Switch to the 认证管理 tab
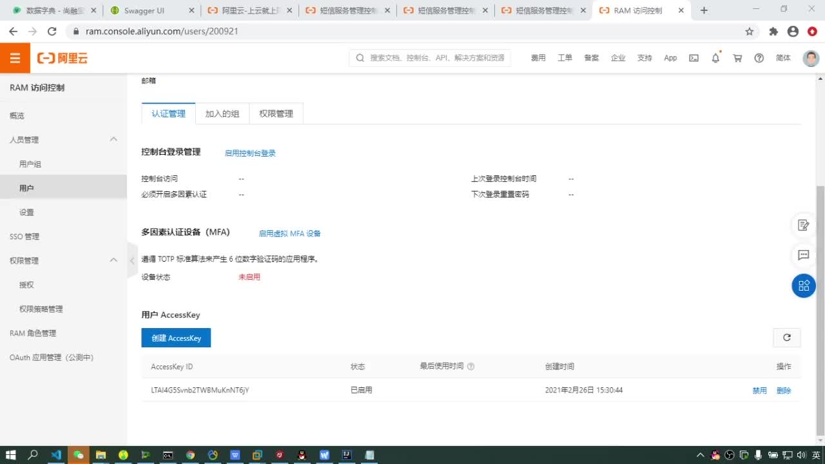This screenshot has height=464, width=825. click(x=168, y=113)
